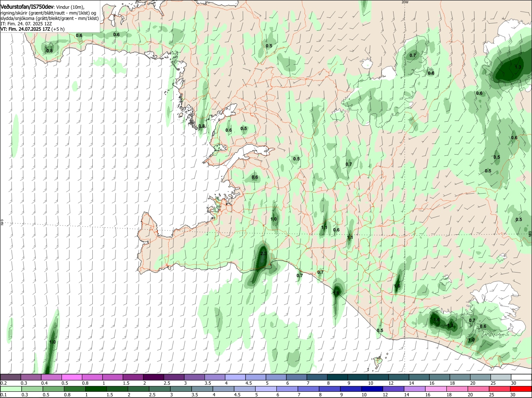The width and height of the screenshot is (532, 398).
Task: Click the 'IT: Fim. 24. 07. 2025 12Z' line
Action: [x=26, y=24]
